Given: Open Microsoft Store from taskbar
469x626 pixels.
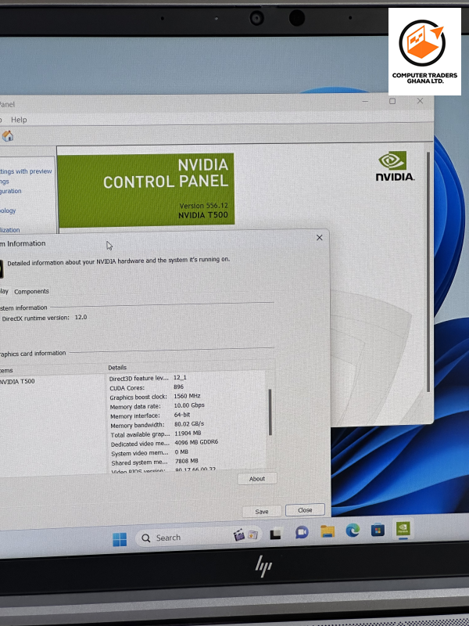Looking at the screenshot, I should (x=378, y=530).
